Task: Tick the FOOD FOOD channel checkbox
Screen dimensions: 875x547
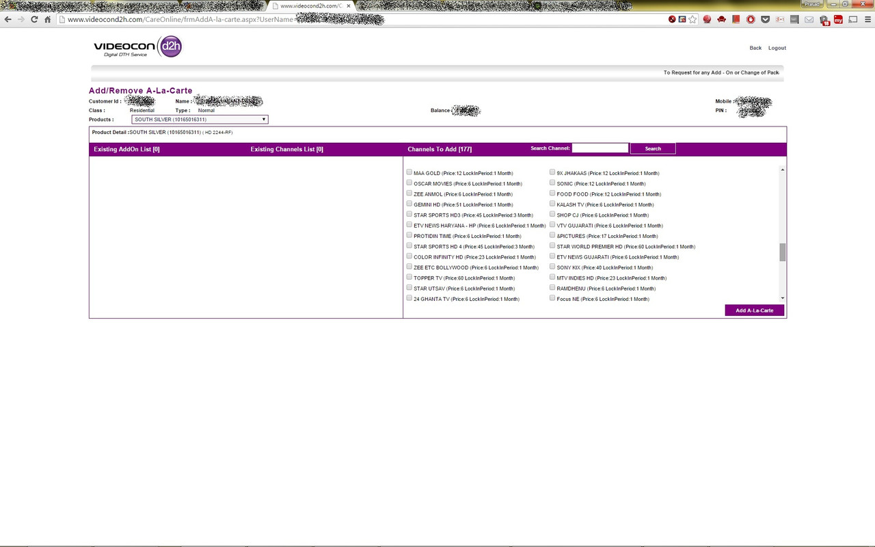Action: click(x=552, y=194)
